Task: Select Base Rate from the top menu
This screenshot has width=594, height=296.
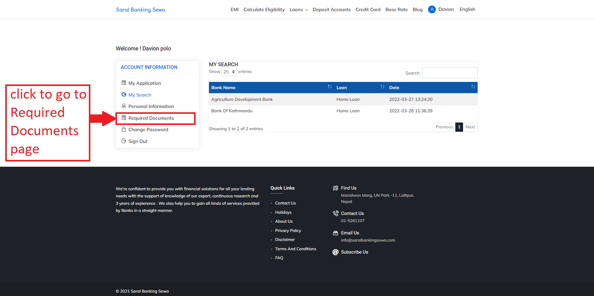Action: pos(397,10)
